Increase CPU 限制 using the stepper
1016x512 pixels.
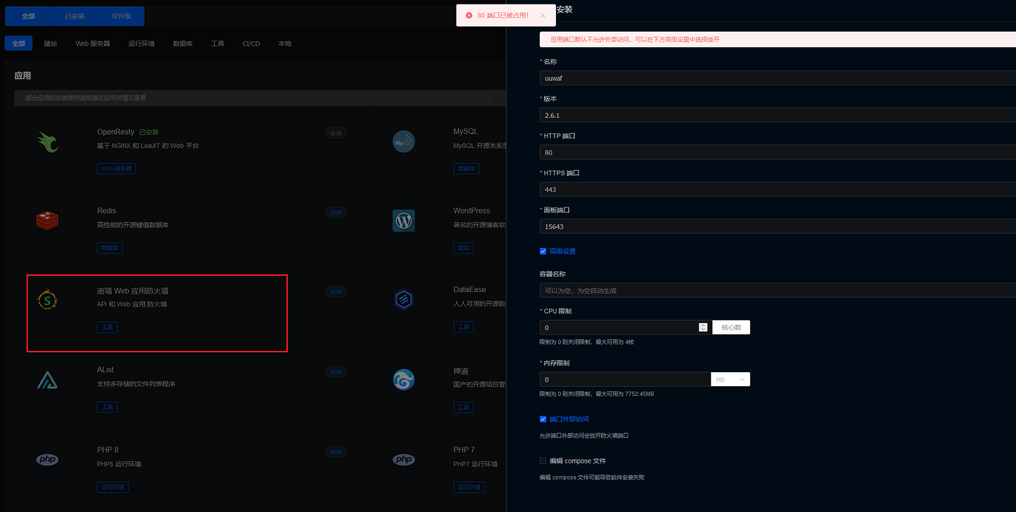pyautogui.click(x=703, y=324)
